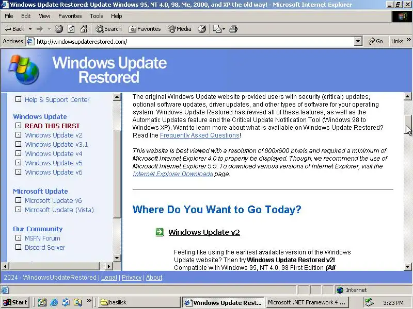Open the Mail button dropdown arrow

[224, 29]
